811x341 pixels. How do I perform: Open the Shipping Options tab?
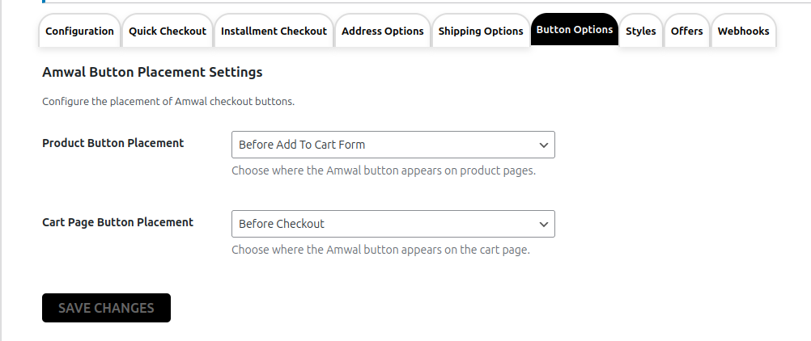tap(481, 32)
